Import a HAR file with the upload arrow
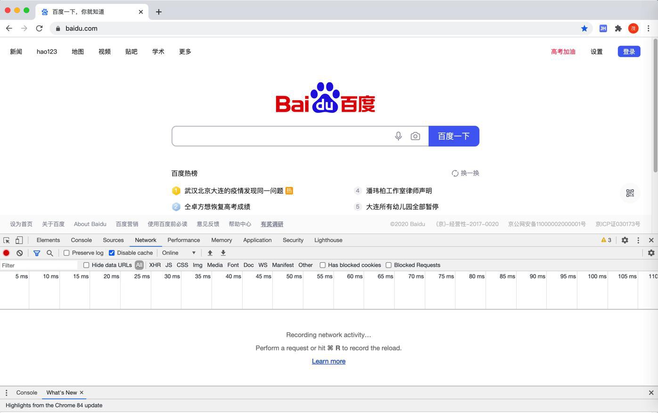 tap(210, 253)
